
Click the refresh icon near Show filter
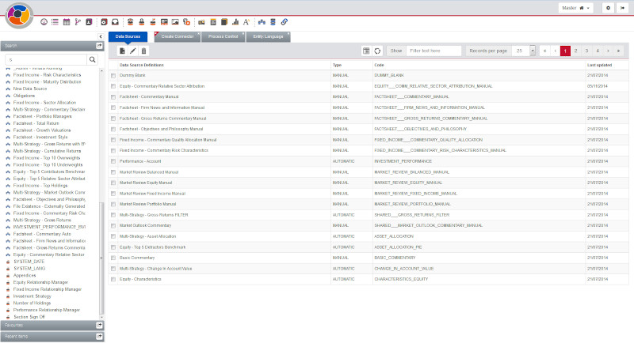[x=377, y=51]
